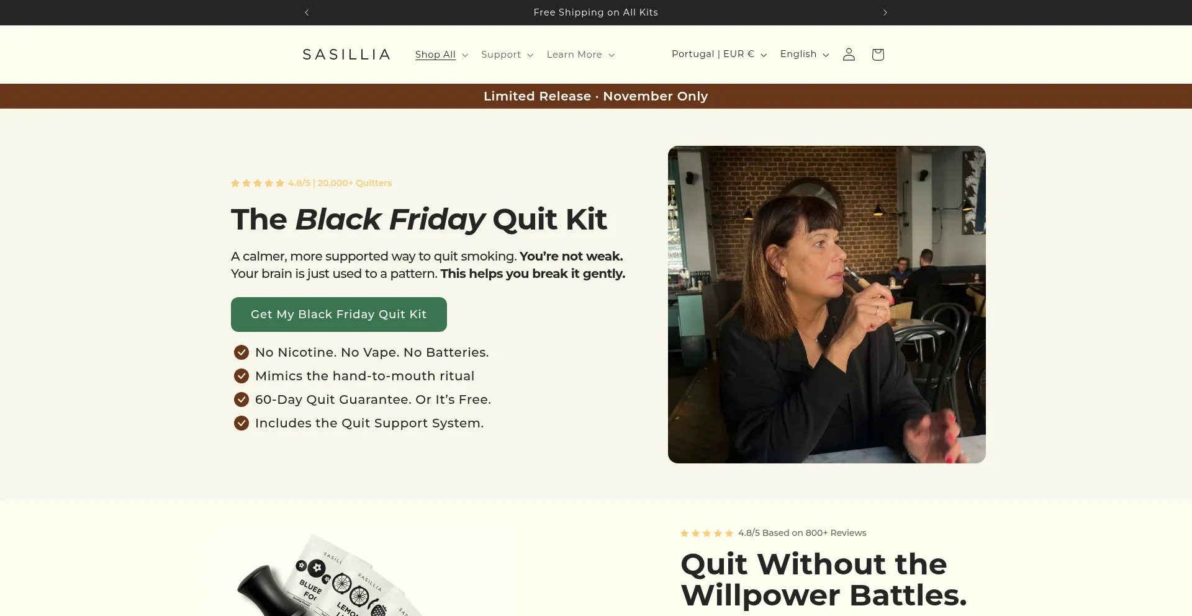Open the account login icon
This screenshot has height=616, width=1192.
(x=849, y=55)
